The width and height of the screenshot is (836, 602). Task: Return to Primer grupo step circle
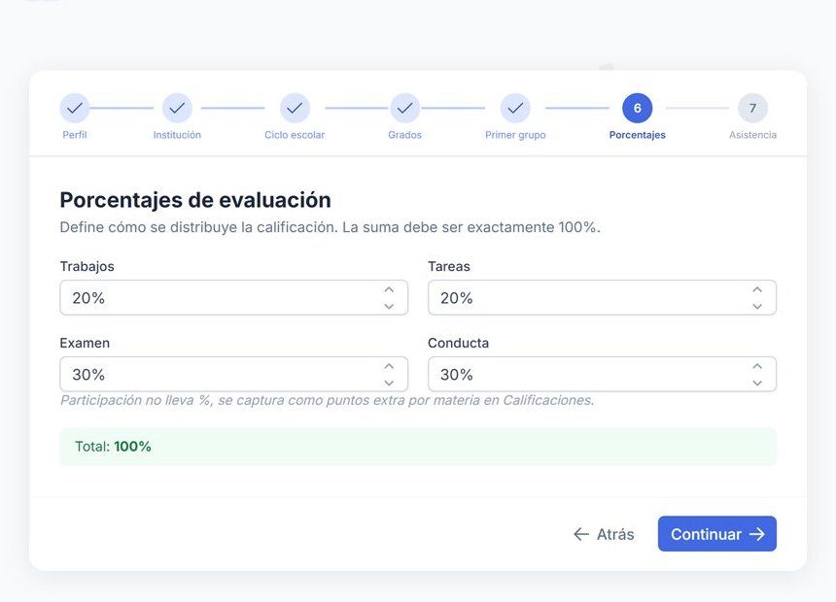(515, 108)
